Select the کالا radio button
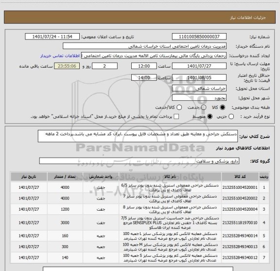This screenshot has width=280, height=271. coord(223,107)
